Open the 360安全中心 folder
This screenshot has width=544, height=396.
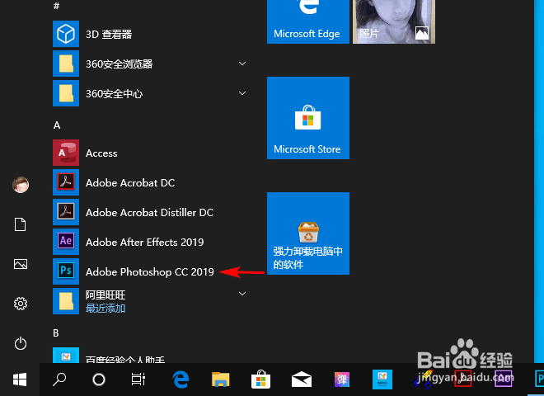(149, 93)
